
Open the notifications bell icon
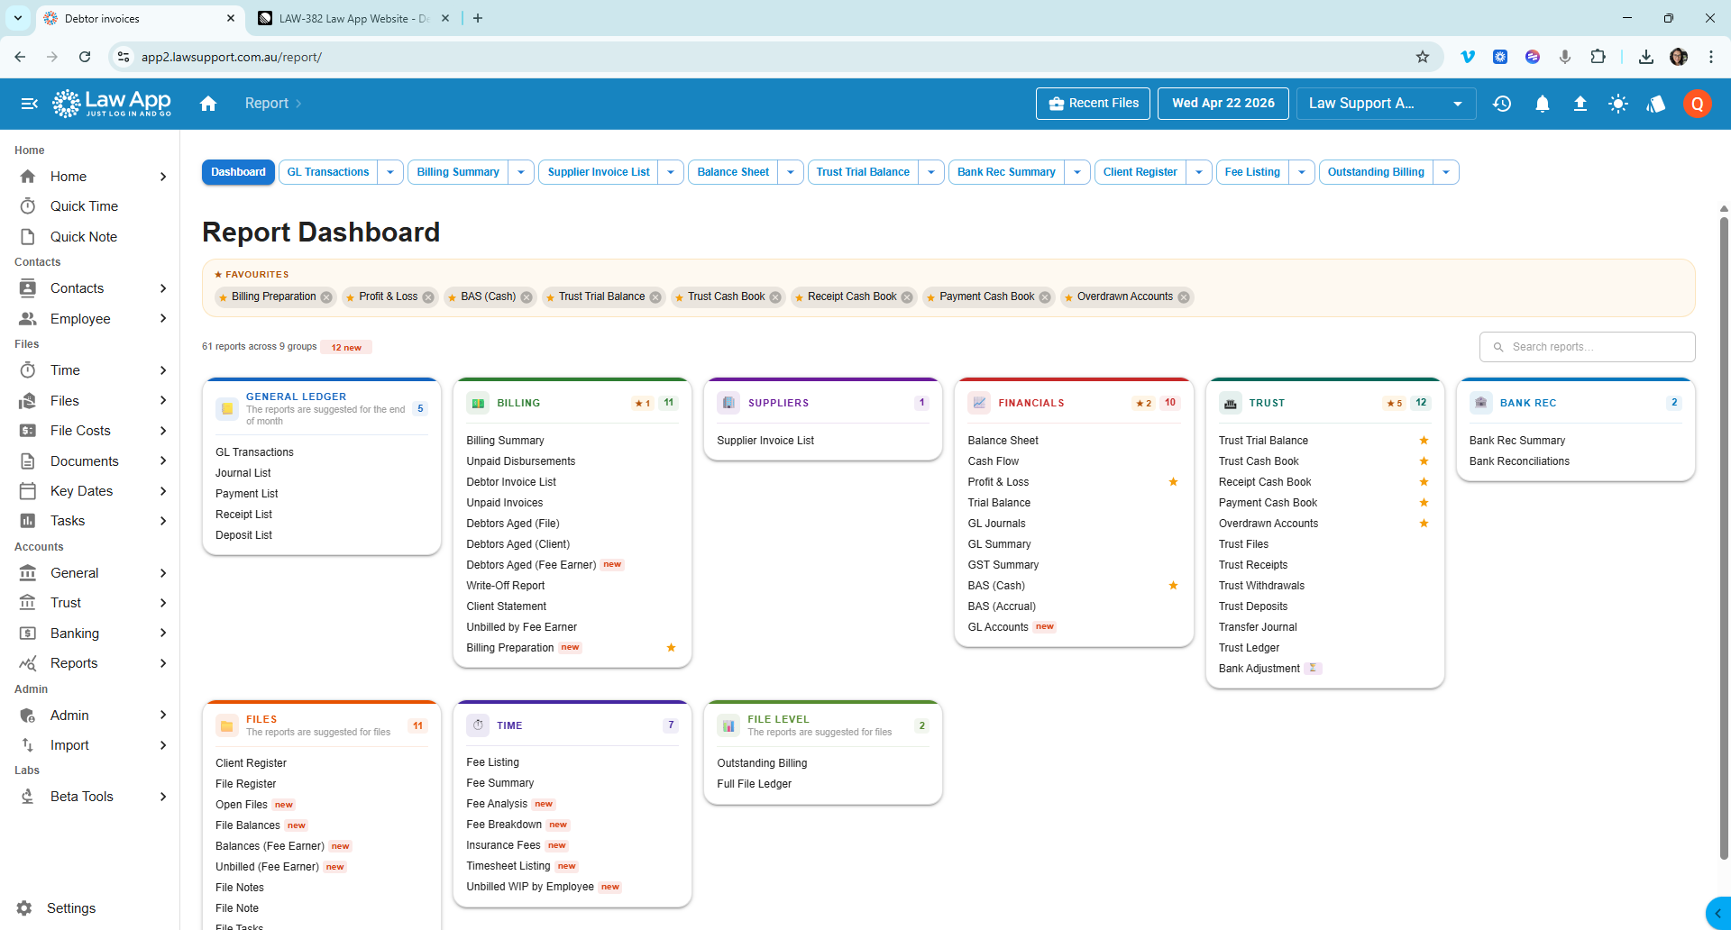pos(1543,104)
